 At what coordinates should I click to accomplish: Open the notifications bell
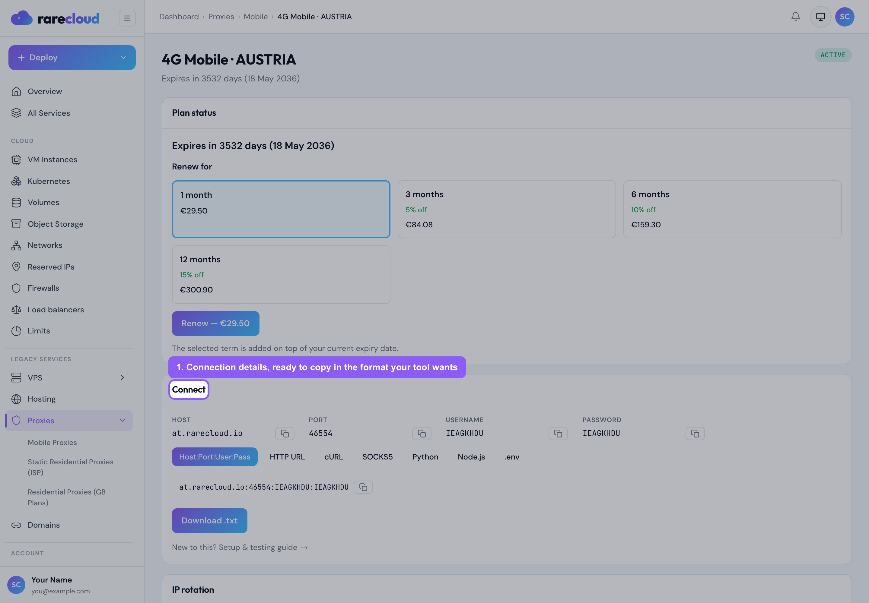(795, 17)
